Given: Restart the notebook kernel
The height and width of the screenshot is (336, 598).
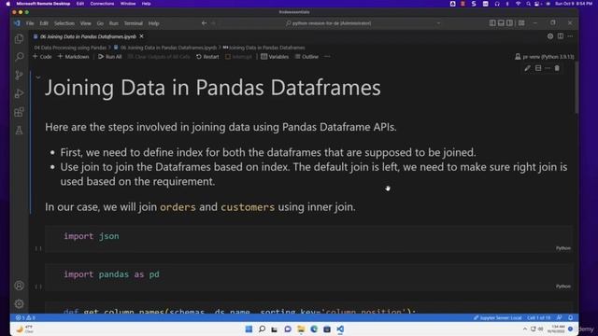Looking at the screenshot, I should point(207,57).
